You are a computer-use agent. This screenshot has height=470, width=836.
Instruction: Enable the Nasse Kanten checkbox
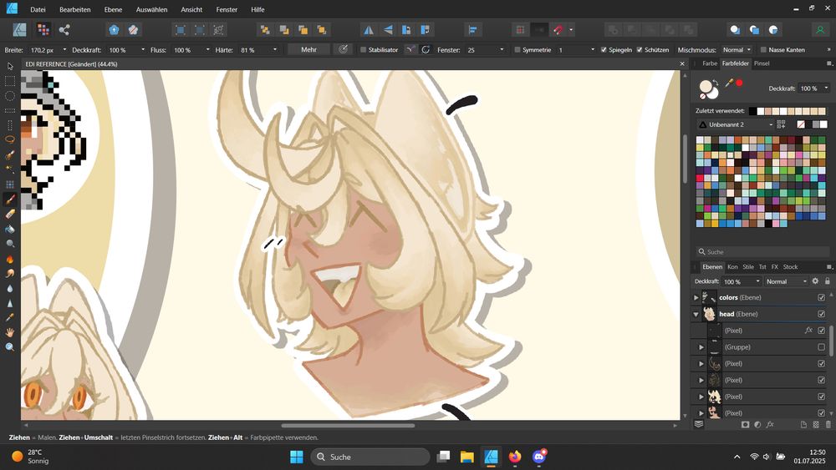763,49
